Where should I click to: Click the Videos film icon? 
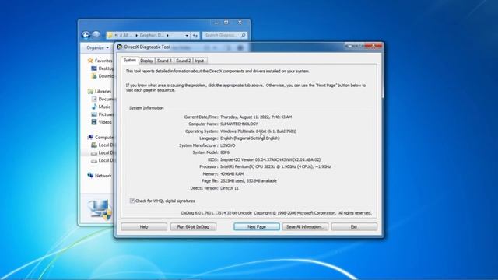point(94,122)
